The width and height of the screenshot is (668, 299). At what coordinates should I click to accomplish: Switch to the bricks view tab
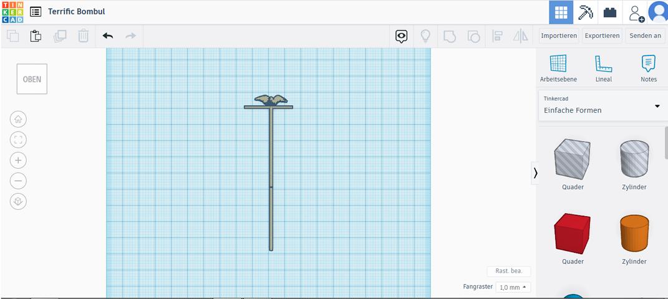point(609,12)
